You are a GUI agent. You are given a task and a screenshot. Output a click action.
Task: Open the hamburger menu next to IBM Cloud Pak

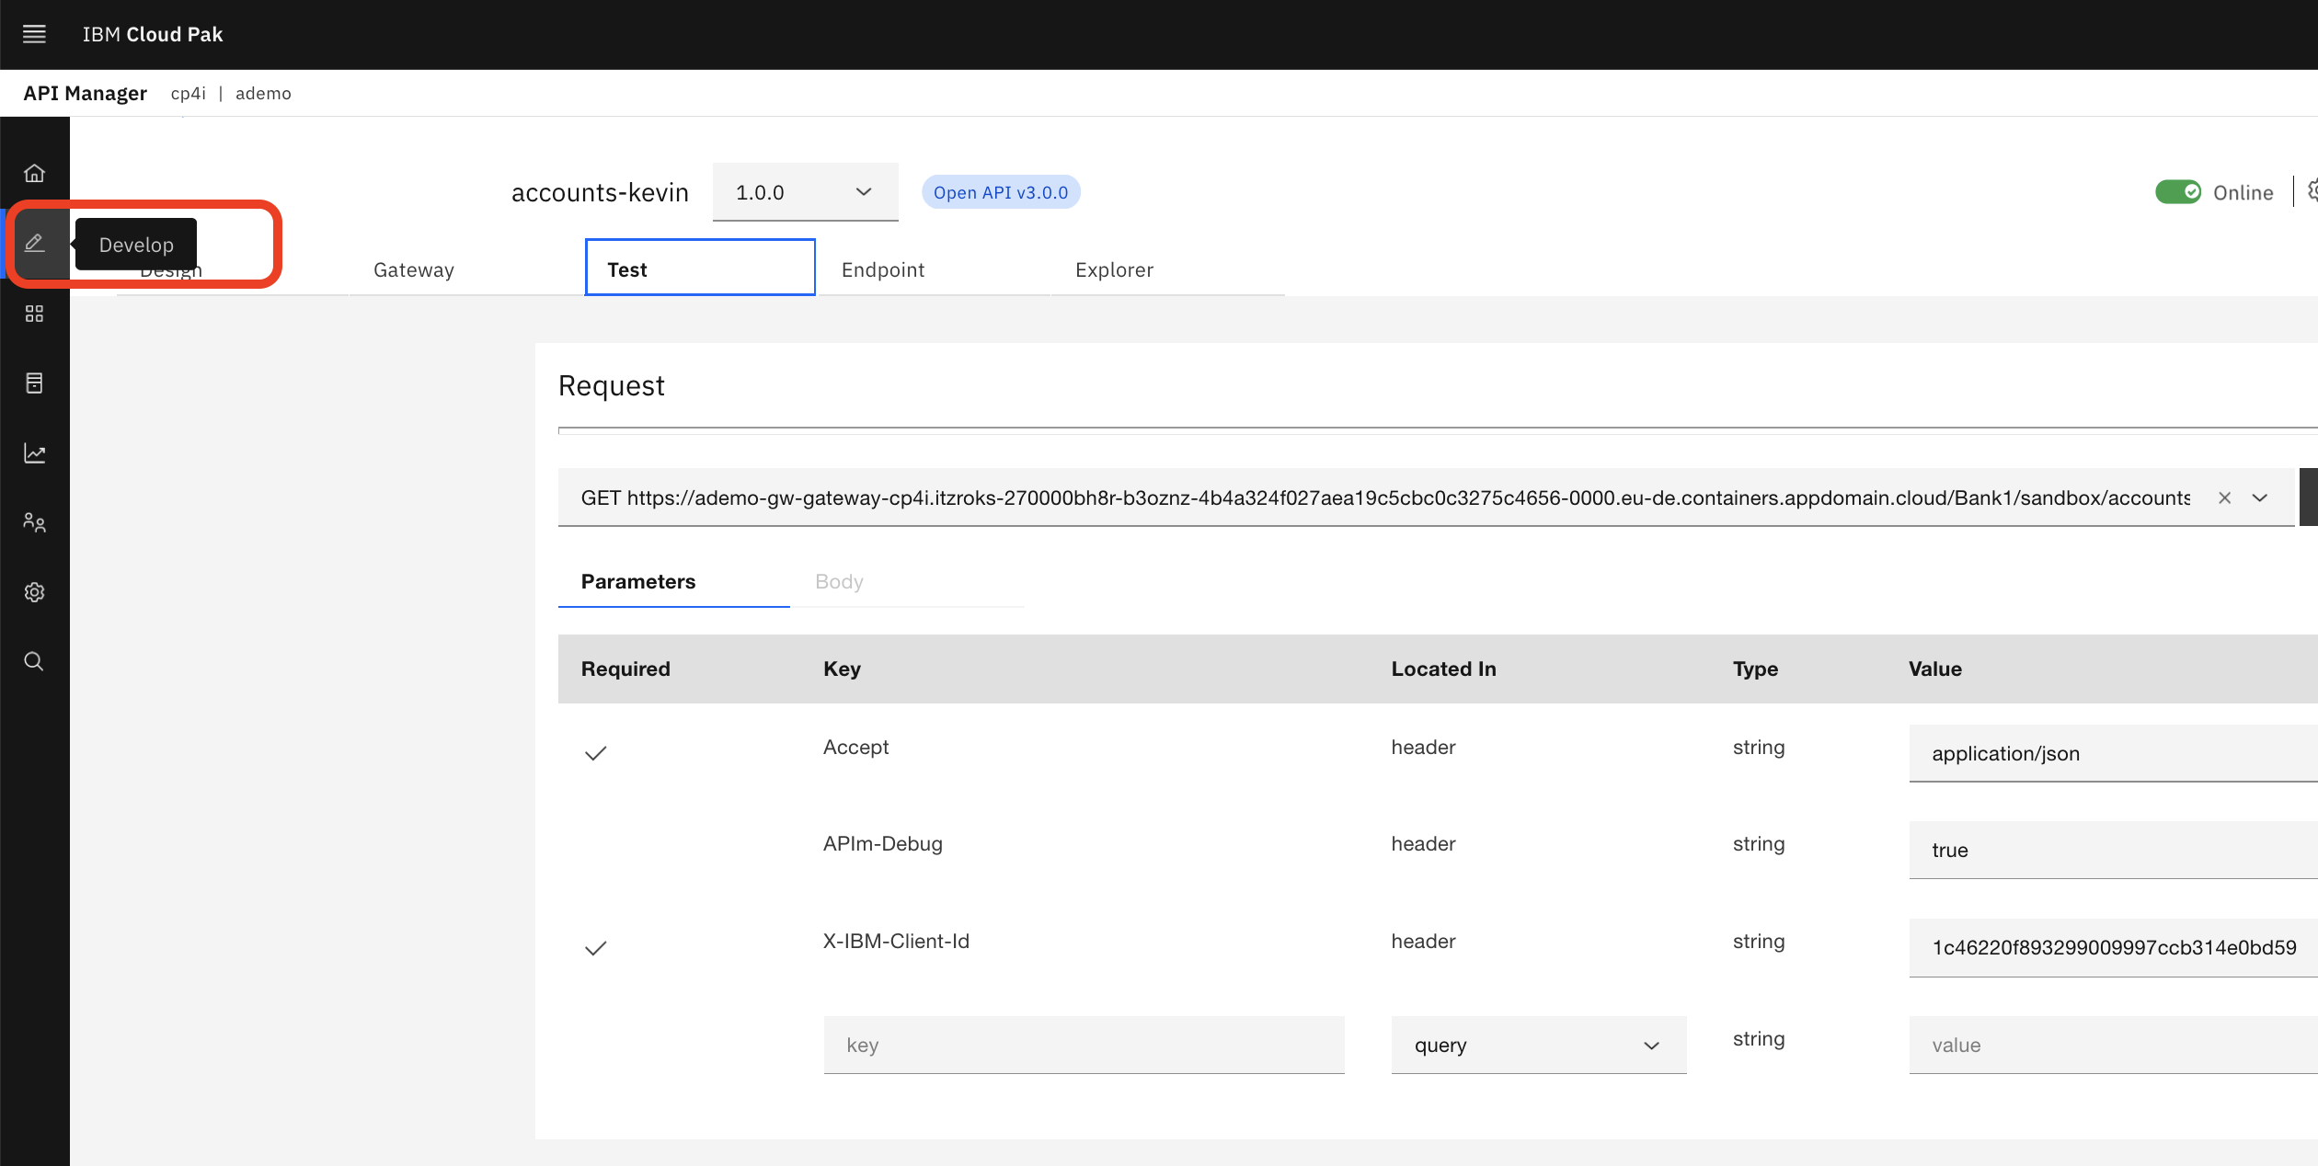(x=34, y=34)
